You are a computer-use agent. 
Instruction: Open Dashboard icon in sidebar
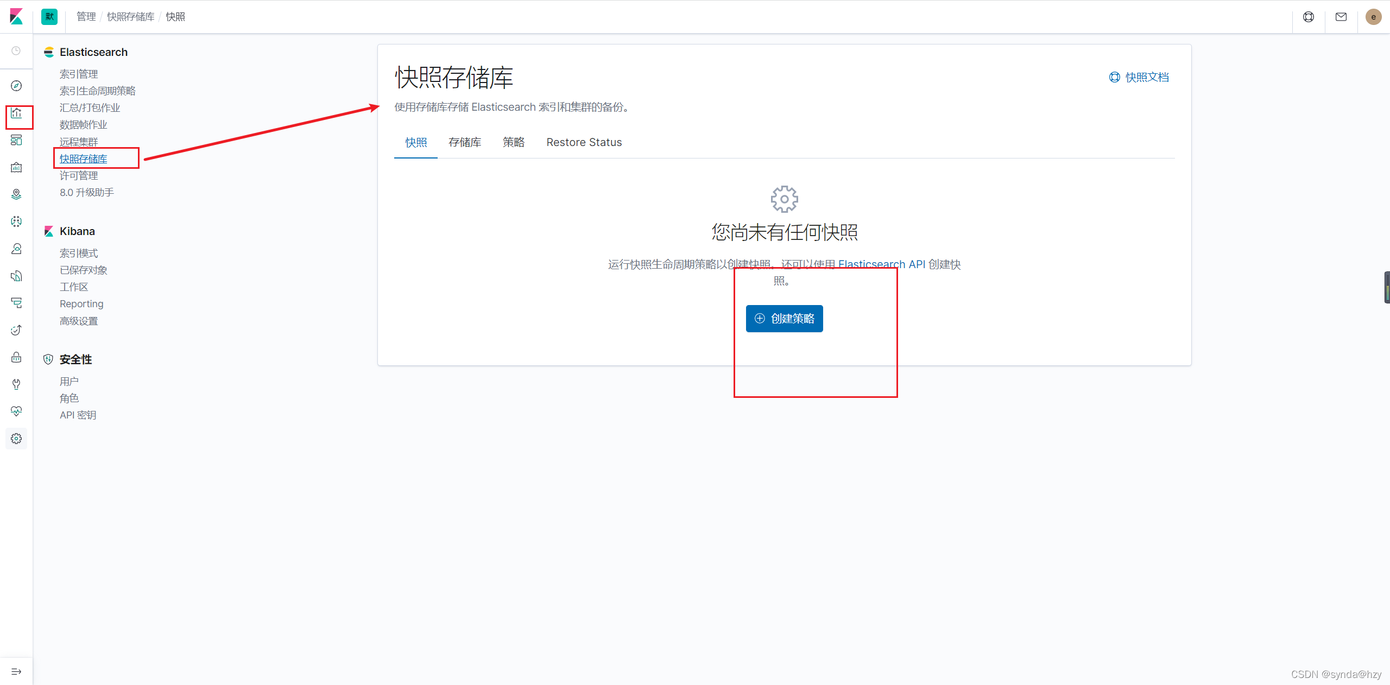point(16,140)
